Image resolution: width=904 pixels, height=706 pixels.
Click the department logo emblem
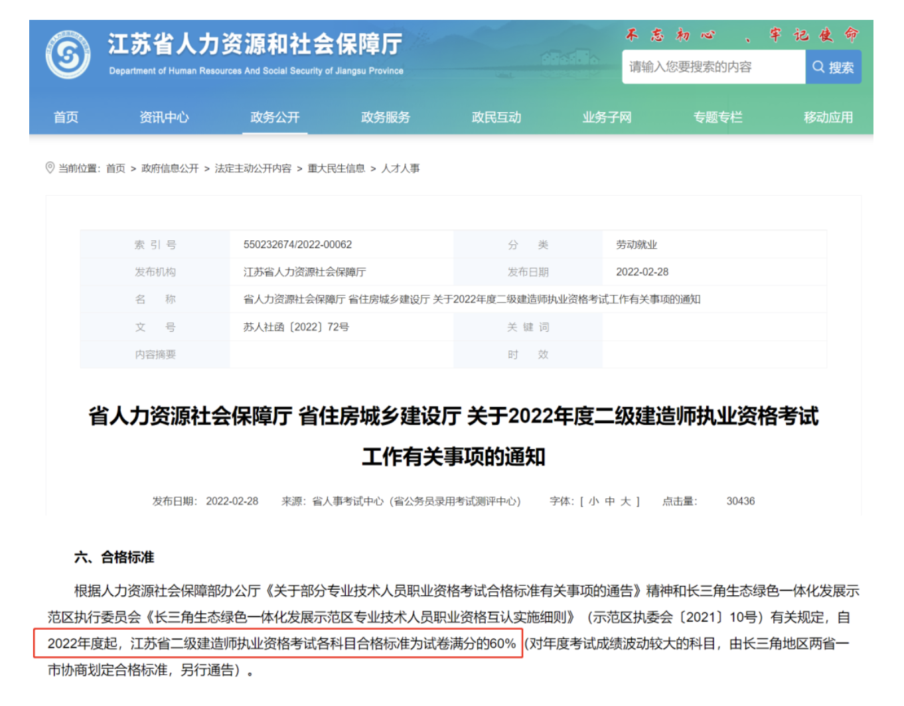68,55
